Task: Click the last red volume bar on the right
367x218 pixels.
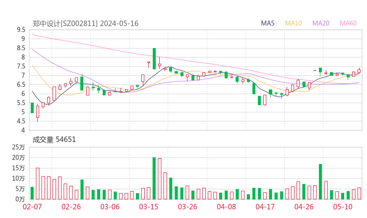Action: [359, 193]
